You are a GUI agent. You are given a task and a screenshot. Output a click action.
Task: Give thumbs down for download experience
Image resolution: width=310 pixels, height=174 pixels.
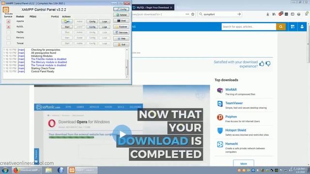pyautogui.click(x=268, y=64)
